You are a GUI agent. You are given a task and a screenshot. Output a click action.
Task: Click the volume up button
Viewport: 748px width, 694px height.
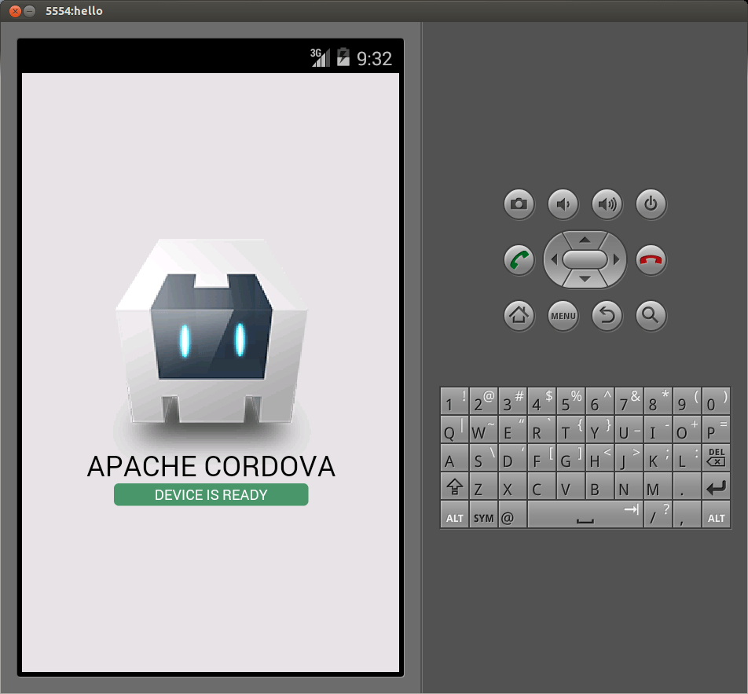click(607, 204)
